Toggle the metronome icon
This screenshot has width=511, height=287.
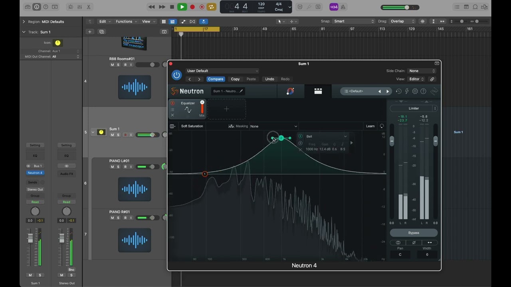[343, 7]
